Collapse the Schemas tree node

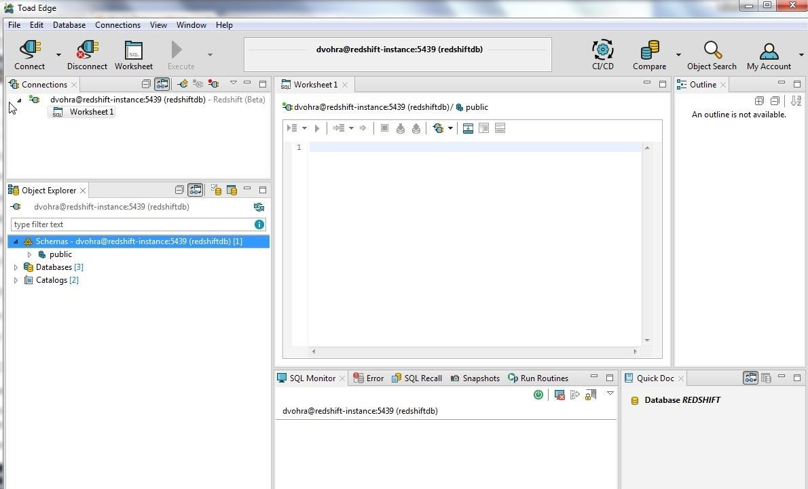16,241
